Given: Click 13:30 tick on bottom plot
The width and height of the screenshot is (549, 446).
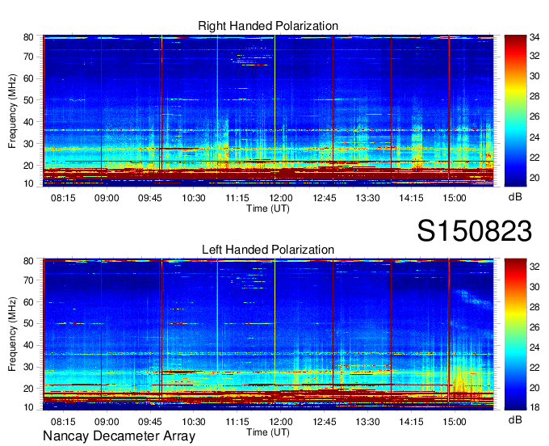Looking at the screenshot, I should coord(367,422).
